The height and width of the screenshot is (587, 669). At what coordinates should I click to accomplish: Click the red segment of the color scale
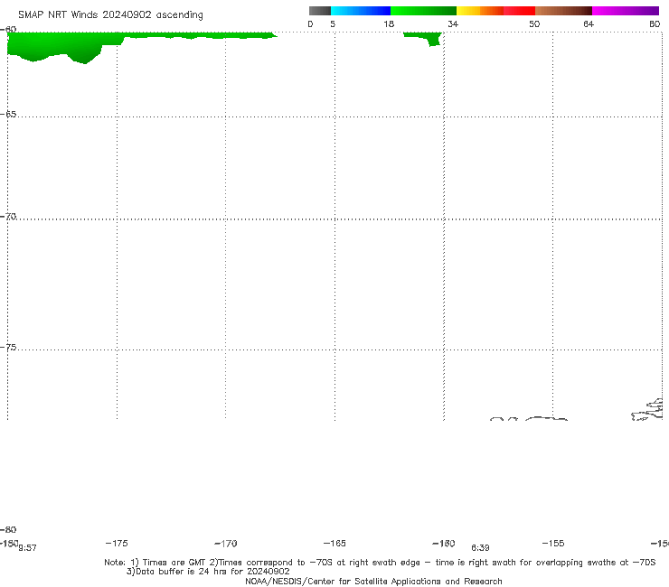tap(519, 11)
